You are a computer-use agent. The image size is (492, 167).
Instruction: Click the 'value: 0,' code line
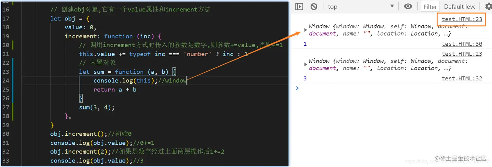[80, 27]
